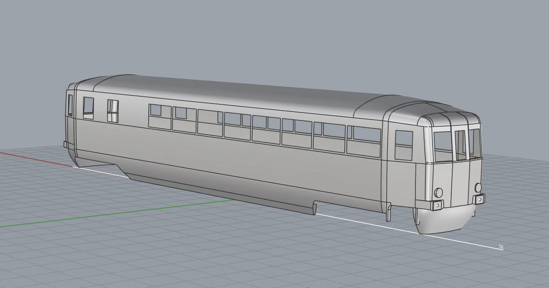
Task: Select the left round headlight on front
Action: click(x=439, y=193)
